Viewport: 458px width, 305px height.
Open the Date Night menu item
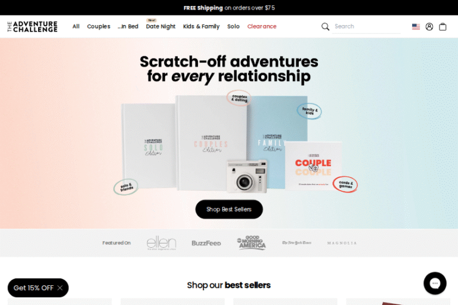tap(160, 26)
